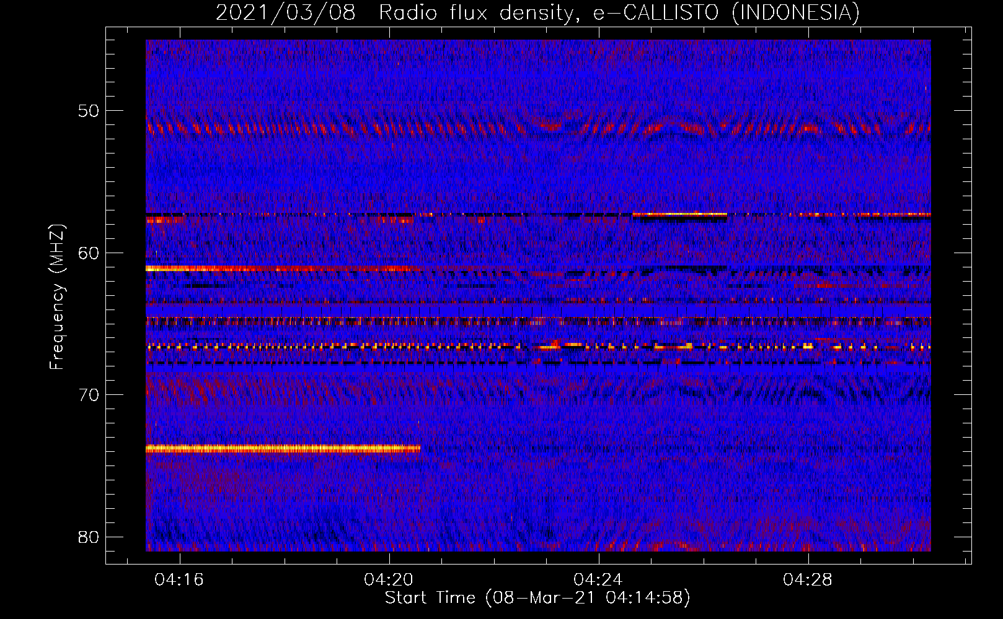The height and width of the screenshot is (619, 1003).
Task: Click the '70' frequency tick label
Action: click(x=89, y=395)
